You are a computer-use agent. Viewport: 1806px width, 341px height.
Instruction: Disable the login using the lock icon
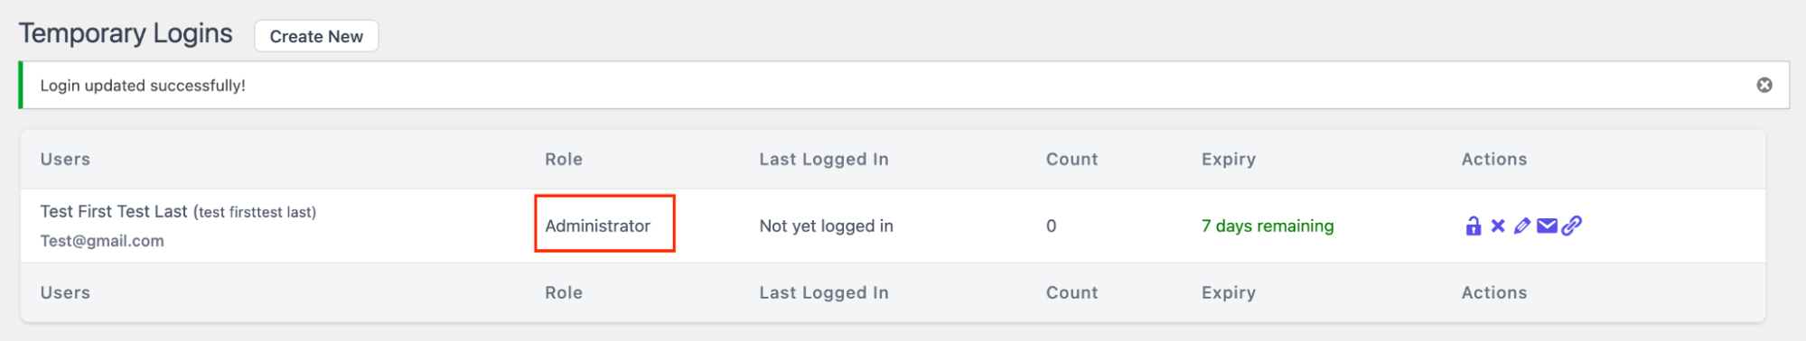pyautogui.click(x=1473, y=226)
